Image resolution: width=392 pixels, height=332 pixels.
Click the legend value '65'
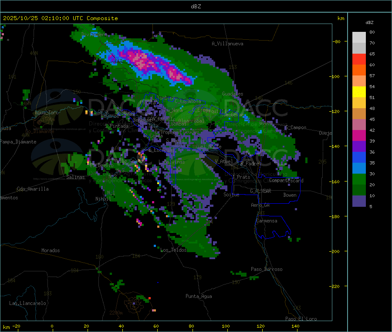click(372, 54)
